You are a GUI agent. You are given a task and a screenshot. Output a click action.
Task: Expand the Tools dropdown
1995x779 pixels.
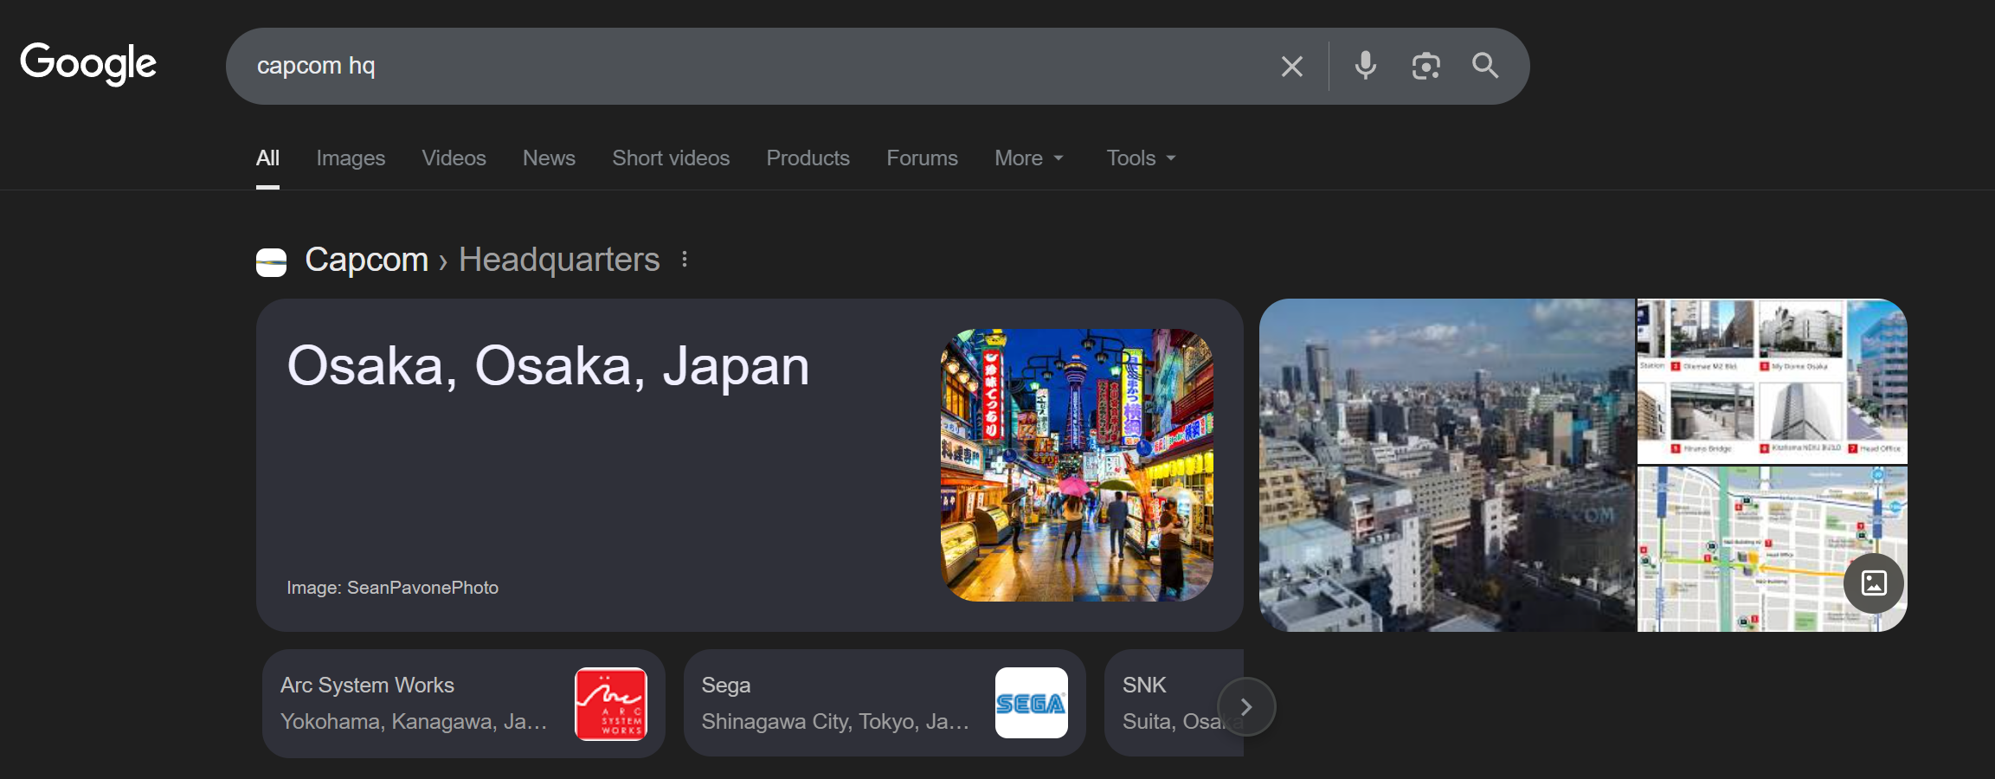click(1141, 158)
